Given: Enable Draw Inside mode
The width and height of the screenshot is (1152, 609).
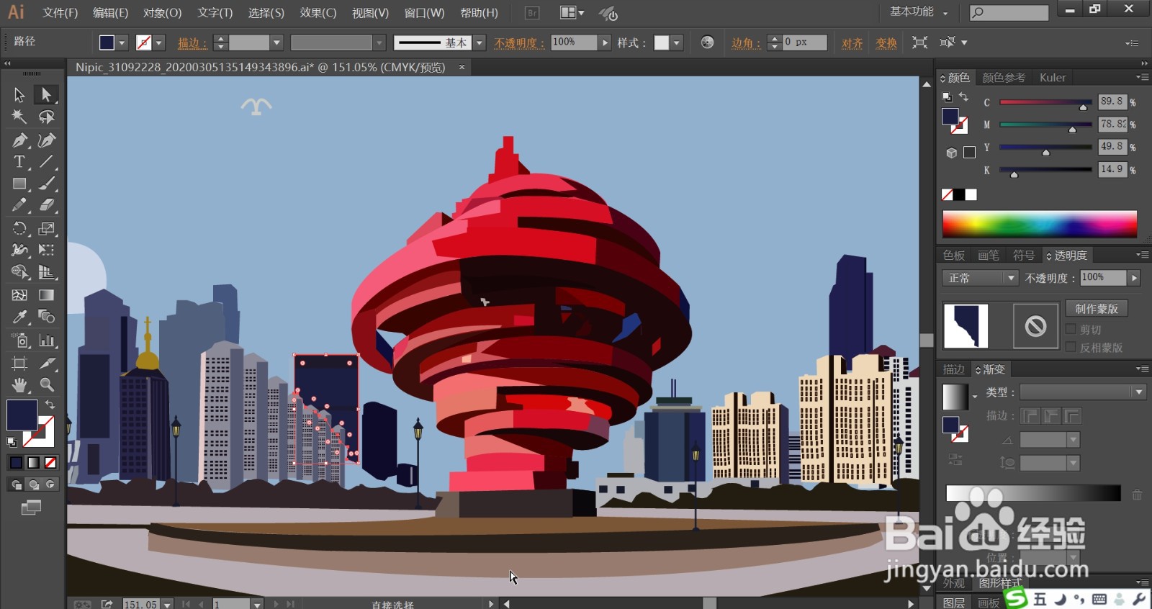Looking at the screenshot, I should click(50, 484).
